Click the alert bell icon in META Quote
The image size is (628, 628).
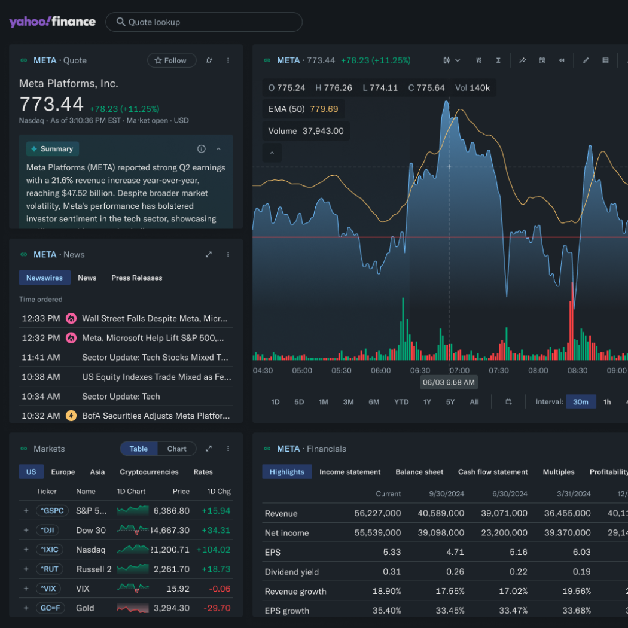209,60
